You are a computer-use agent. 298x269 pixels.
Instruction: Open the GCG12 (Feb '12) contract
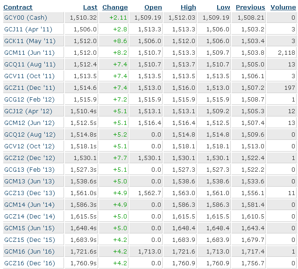click(x=29, y=99)
